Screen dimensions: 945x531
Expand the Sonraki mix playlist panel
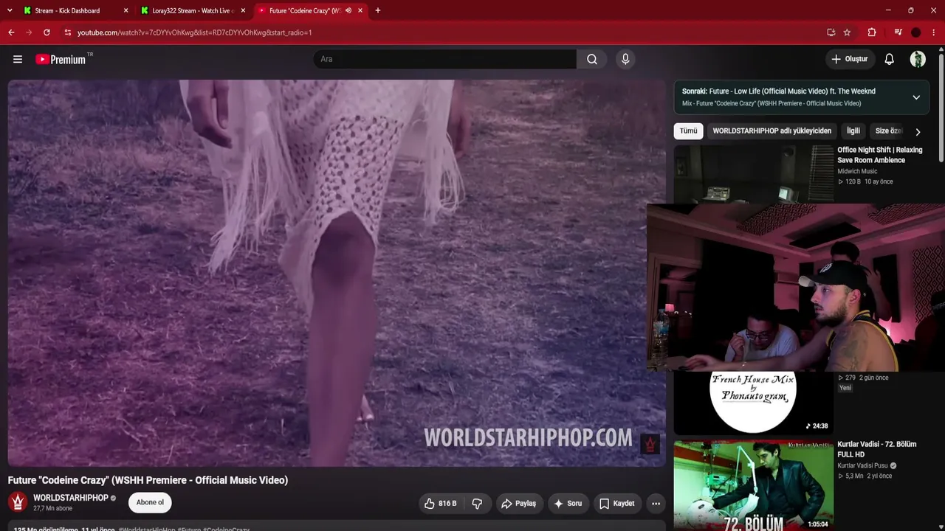point(916,97)
